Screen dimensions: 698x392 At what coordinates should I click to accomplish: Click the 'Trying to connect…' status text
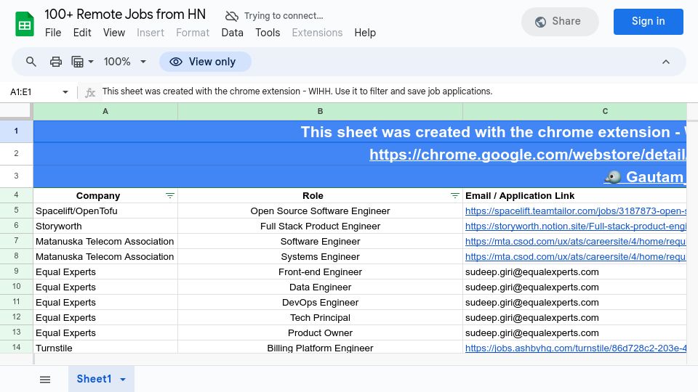tap(284, 16)
